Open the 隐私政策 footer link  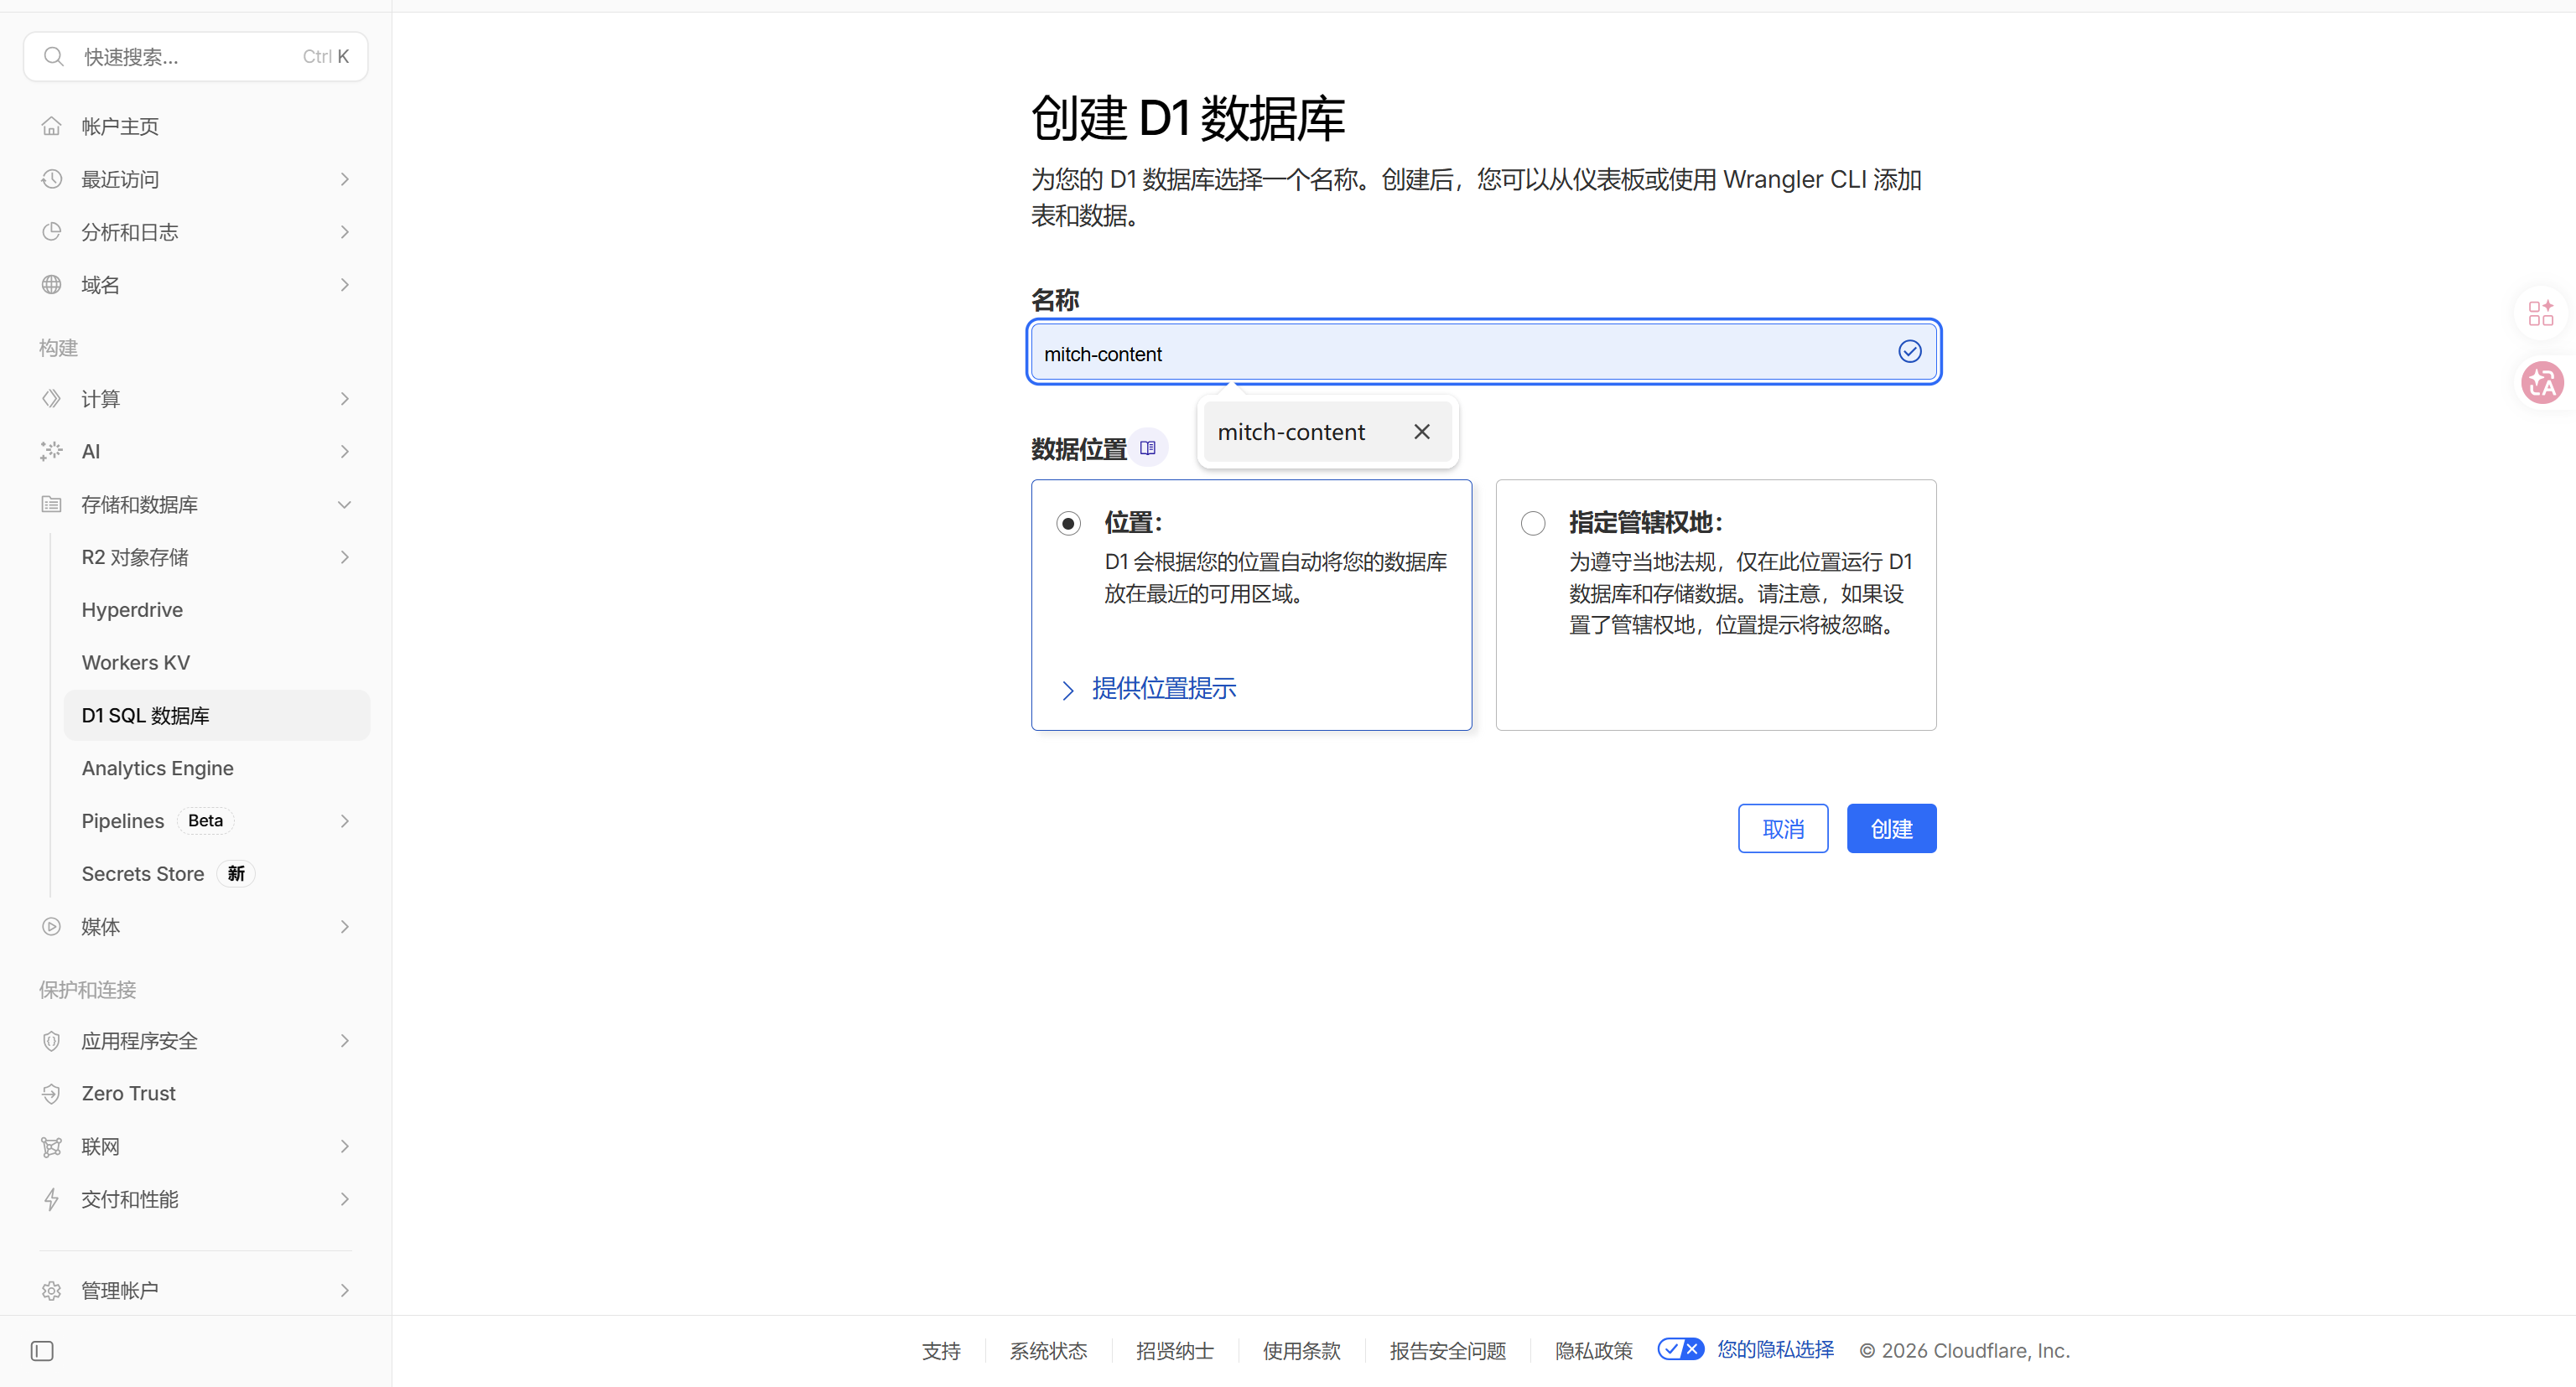coord(1594,1351)
